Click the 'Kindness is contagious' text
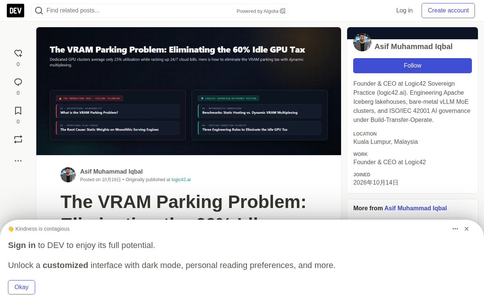Viewport: 484px width, 302px height. tap(42, 229)
